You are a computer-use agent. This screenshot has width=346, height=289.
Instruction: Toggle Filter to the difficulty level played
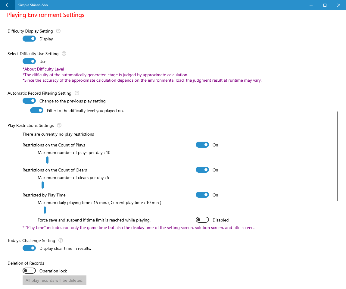coord(37,110)
